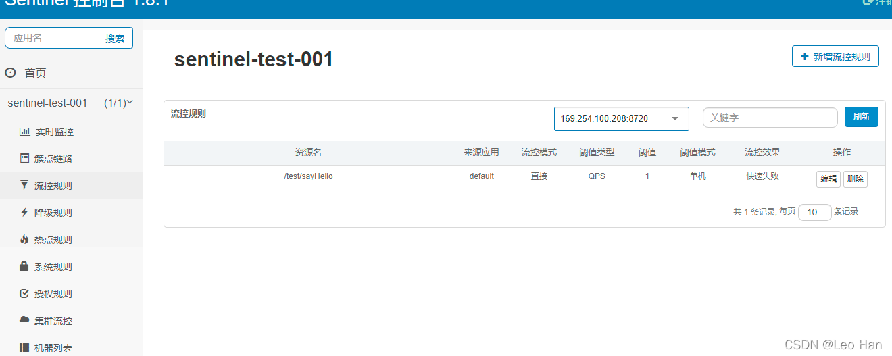The image size is (892, 356).
Task: Click the dashboard icon beside 首页
Action: tap(10, 73)
